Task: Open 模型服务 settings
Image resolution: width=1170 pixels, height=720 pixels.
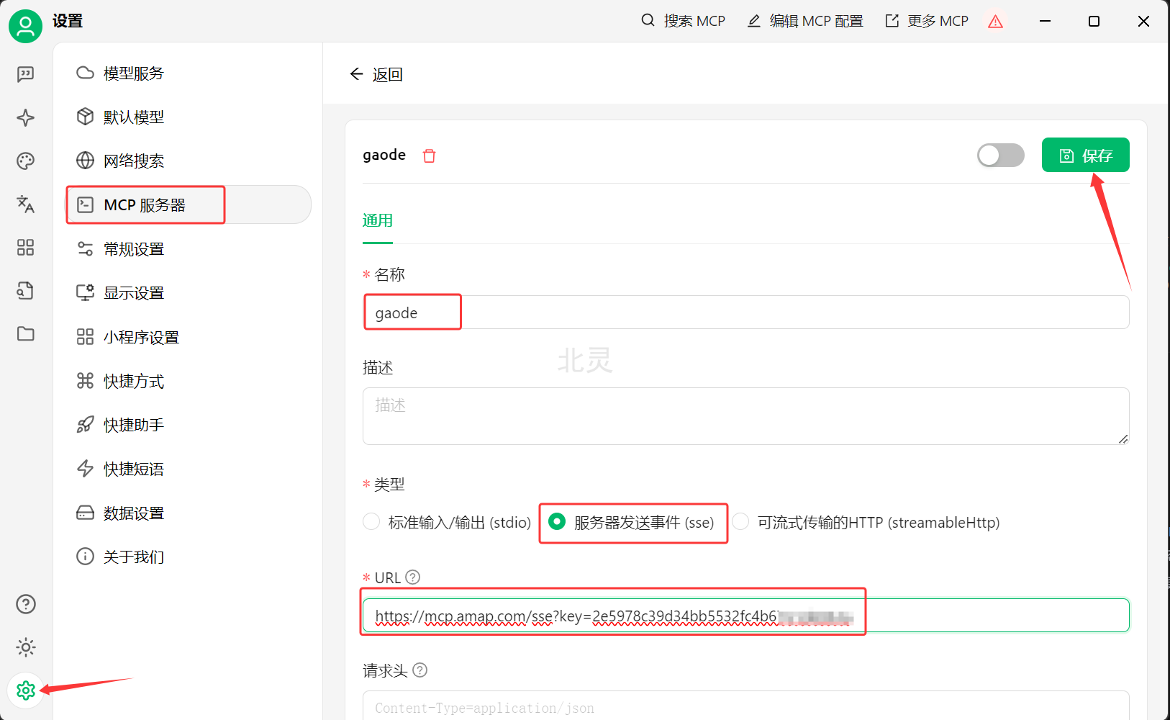Action: tap(189, 73)
